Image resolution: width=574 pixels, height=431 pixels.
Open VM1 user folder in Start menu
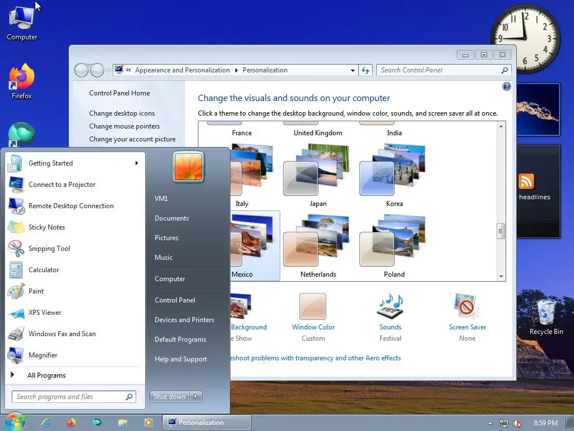[161, 198]
